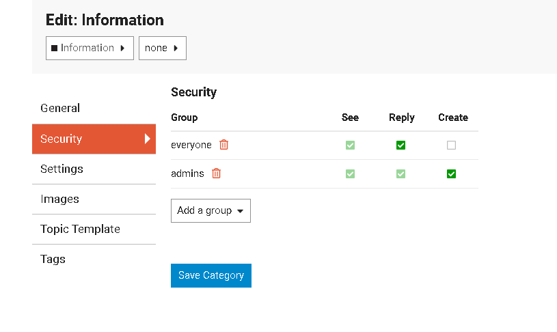This screenshot has width=557, height=332.
Task: Open the Information category dropdown
Action: [90, 48]
